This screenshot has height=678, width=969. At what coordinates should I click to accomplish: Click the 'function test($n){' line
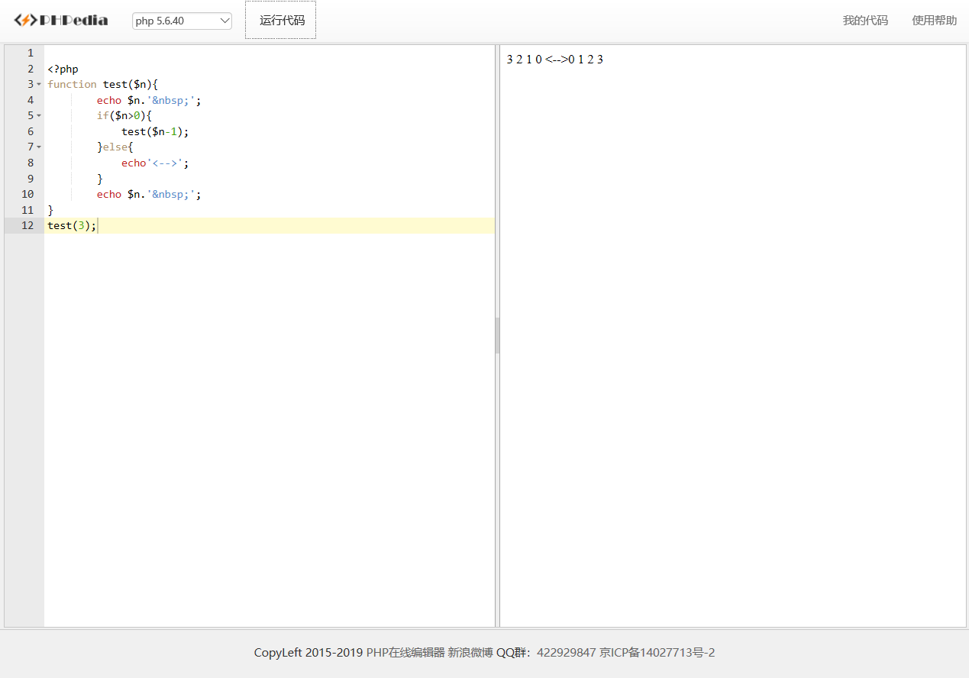click(102, 84)
